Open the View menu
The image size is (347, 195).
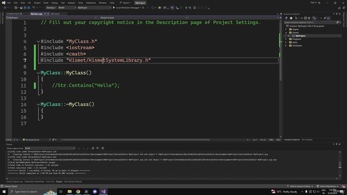point(23,3)
